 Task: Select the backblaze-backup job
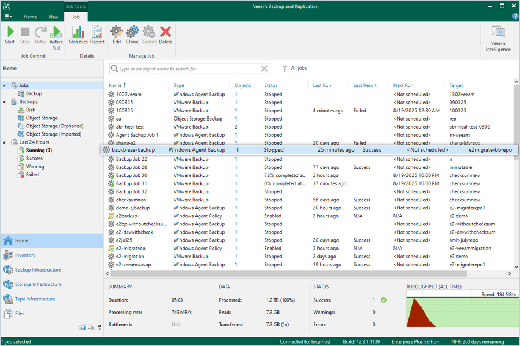[x=309, y=150]
